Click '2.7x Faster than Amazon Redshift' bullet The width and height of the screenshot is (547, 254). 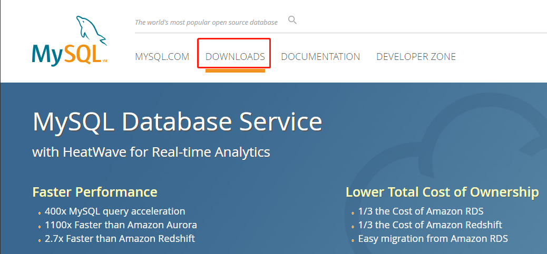(120, 239)
